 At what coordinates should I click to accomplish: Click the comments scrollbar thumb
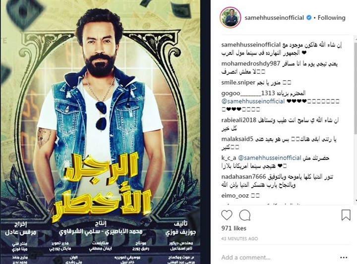356,88
